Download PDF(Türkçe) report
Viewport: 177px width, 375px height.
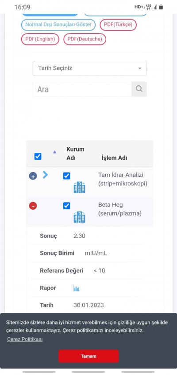(x=118, y=24)
